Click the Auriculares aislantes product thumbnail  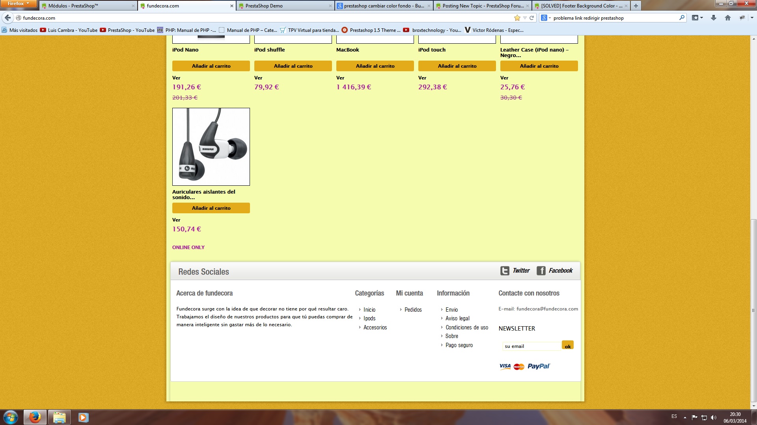click(x=211, y=147)
